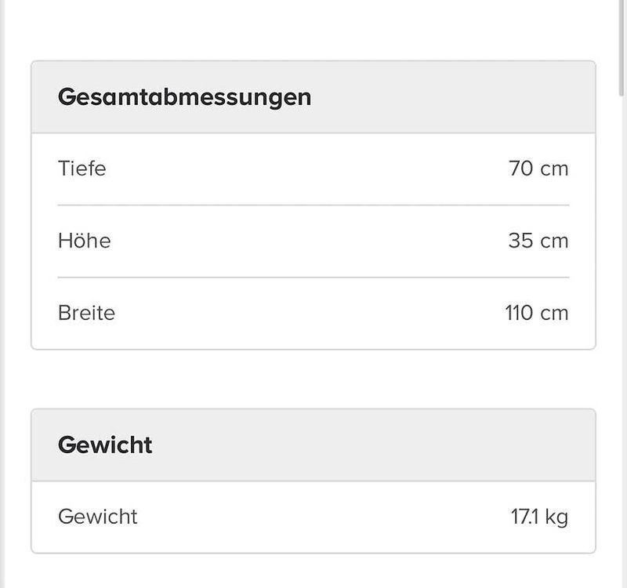Click the empty middle of the Höhe row
This screenshot has height=588, width=627.
(310, 241)
